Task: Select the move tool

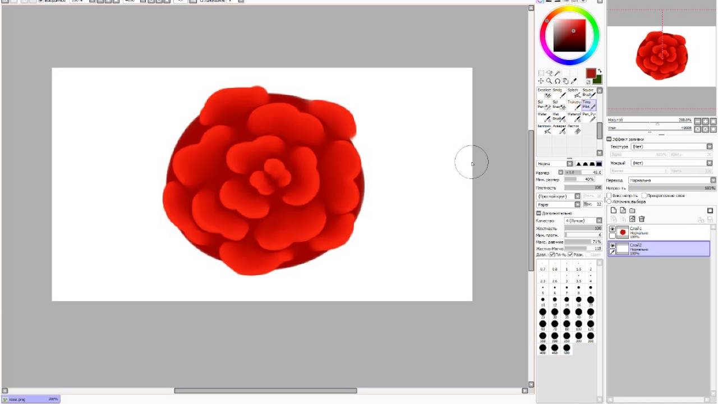Action: pyautogui.click(x=541, y=81)
